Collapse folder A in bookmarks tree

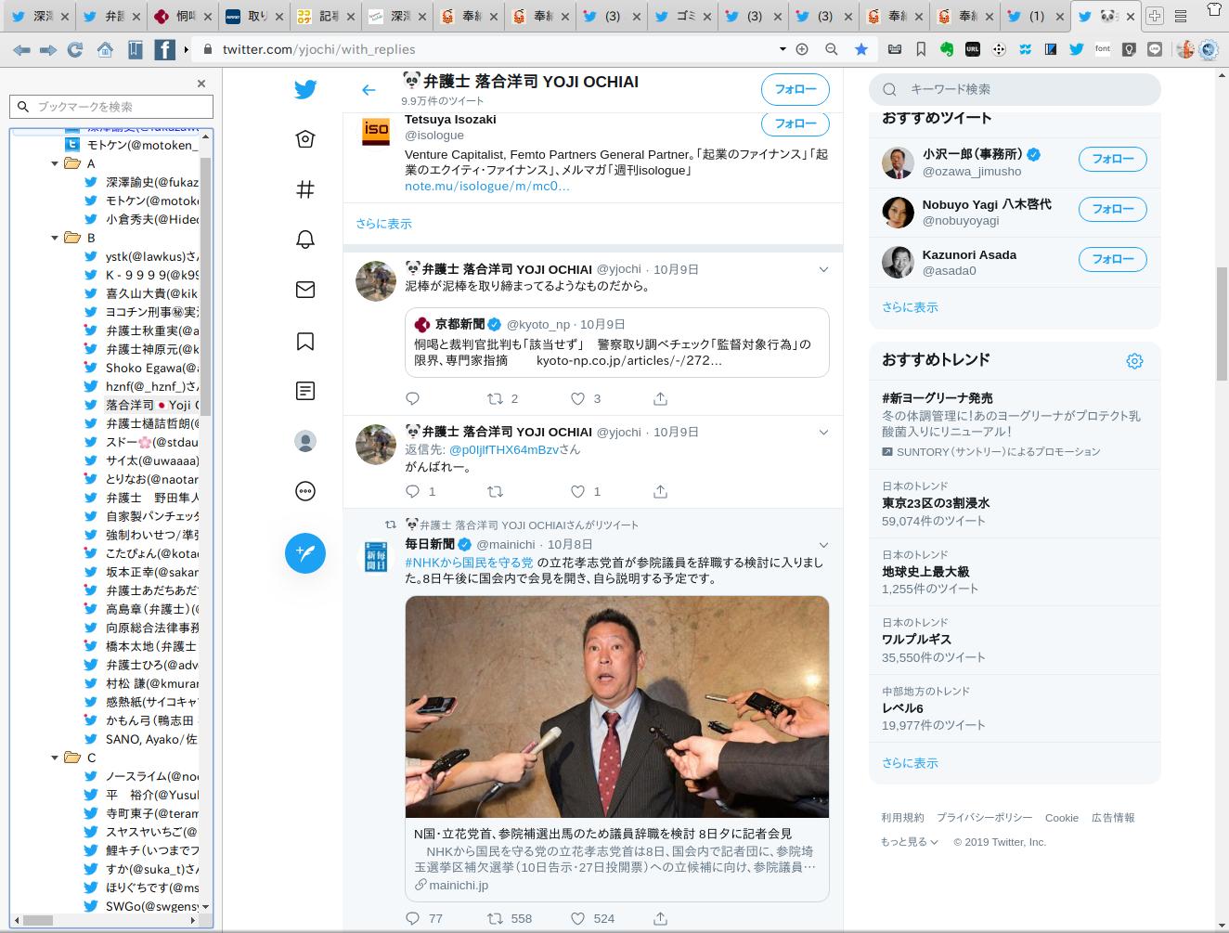55,163
